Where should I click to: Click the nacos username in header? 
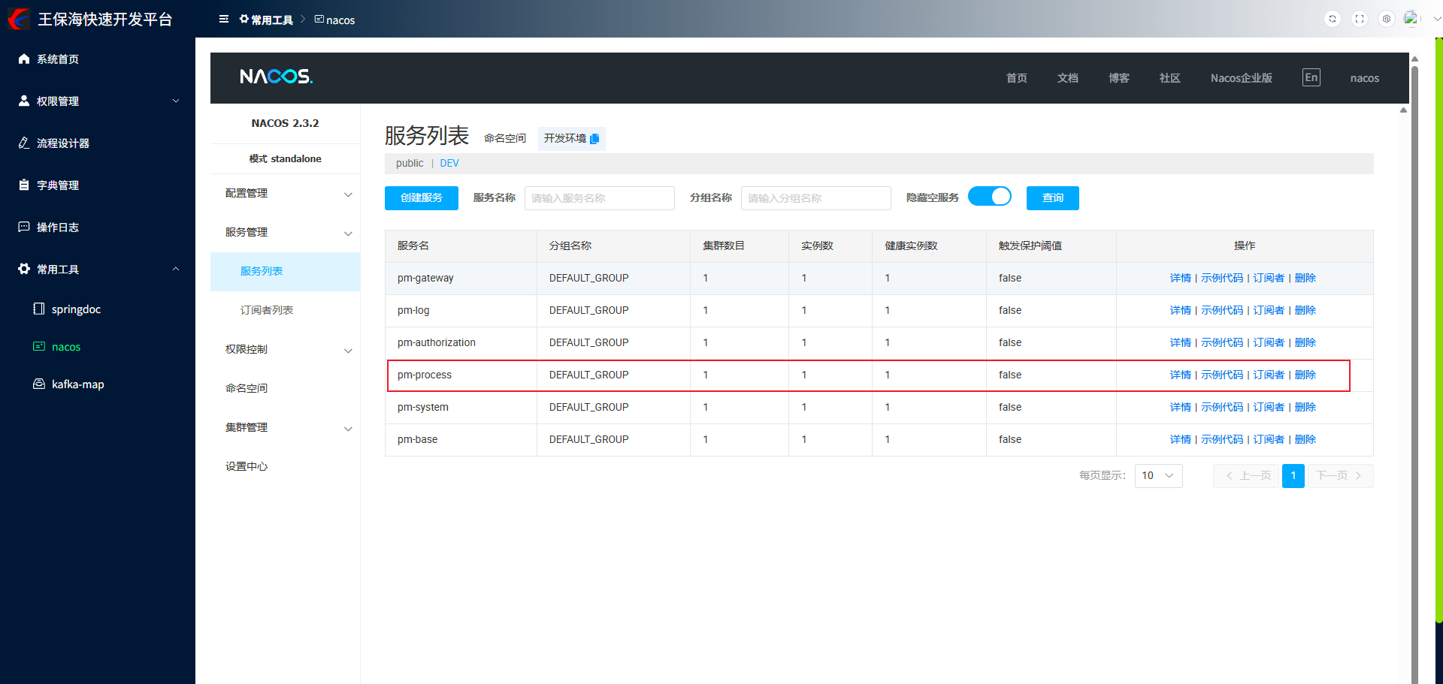(1365, 78)
